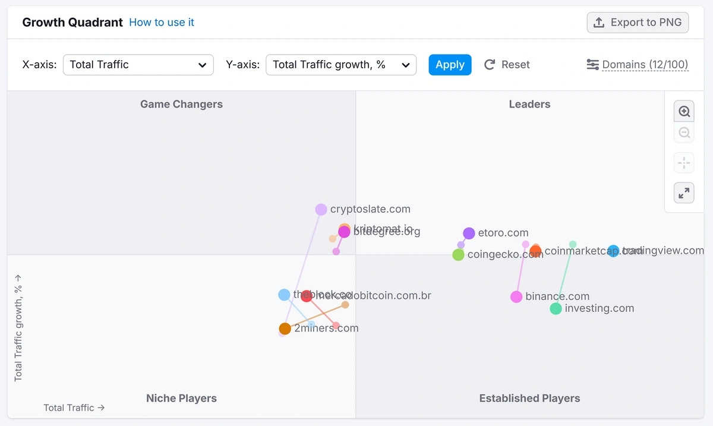Click the etoro.com purple dot
The width and height of the screenshot is (713, 426).
(469, 233)
